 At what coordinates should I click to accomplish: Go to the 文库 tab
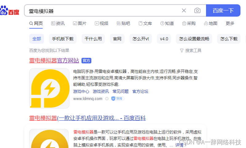tap(145, 24)
